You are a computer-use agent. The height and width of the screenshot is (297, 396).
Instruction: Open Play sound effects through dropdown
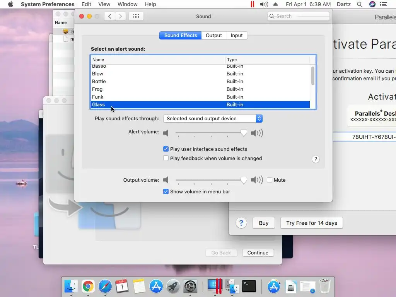click(x=213, y=118)
